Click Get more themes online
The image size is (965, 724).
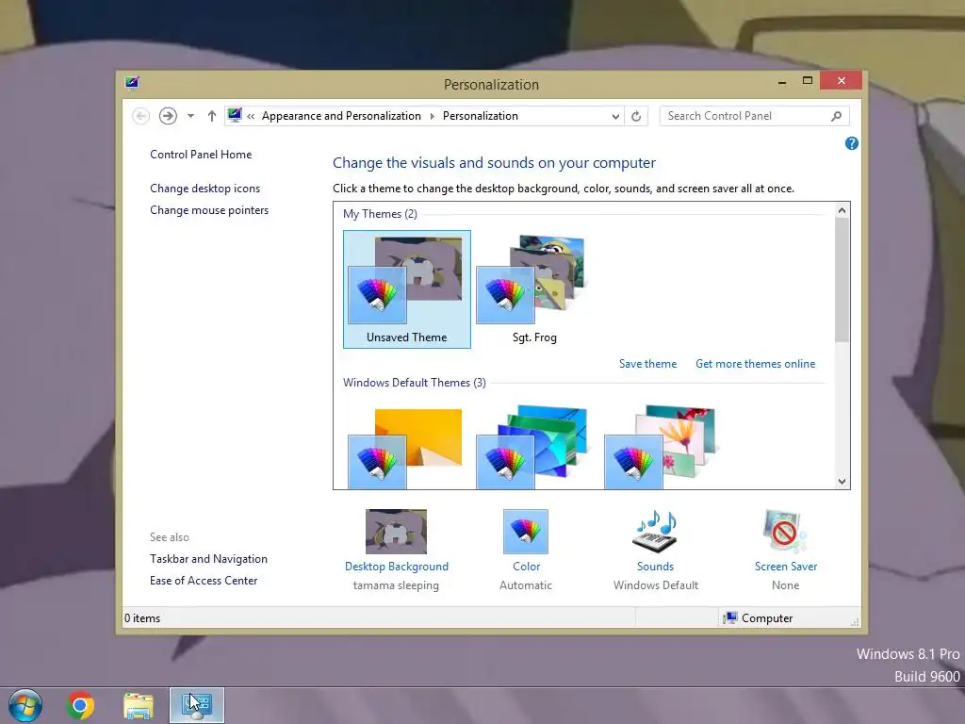pyautogui.click(x=755, y=364)
